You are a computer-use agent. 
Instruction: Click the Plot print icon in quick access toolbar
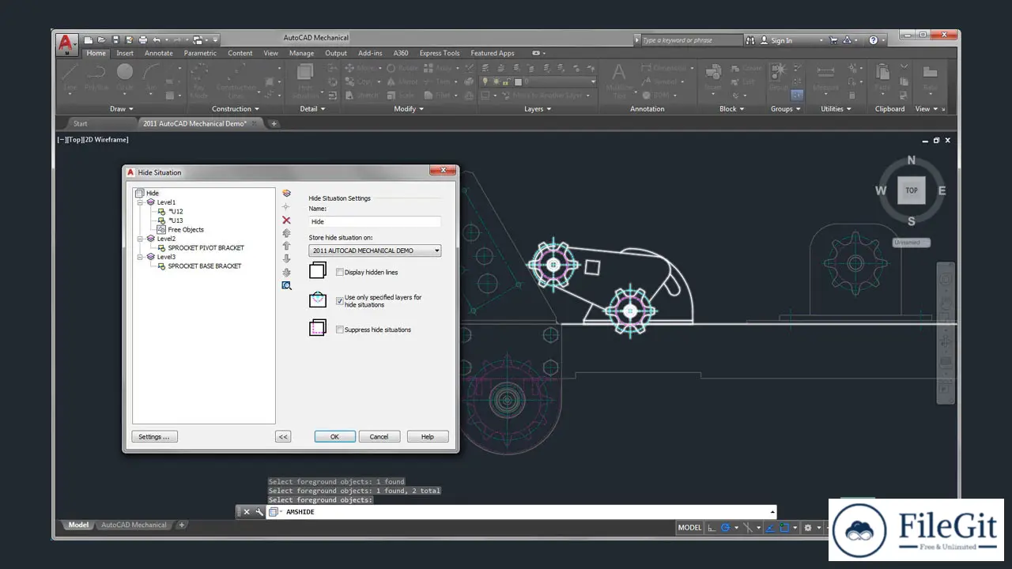(142, 40)
